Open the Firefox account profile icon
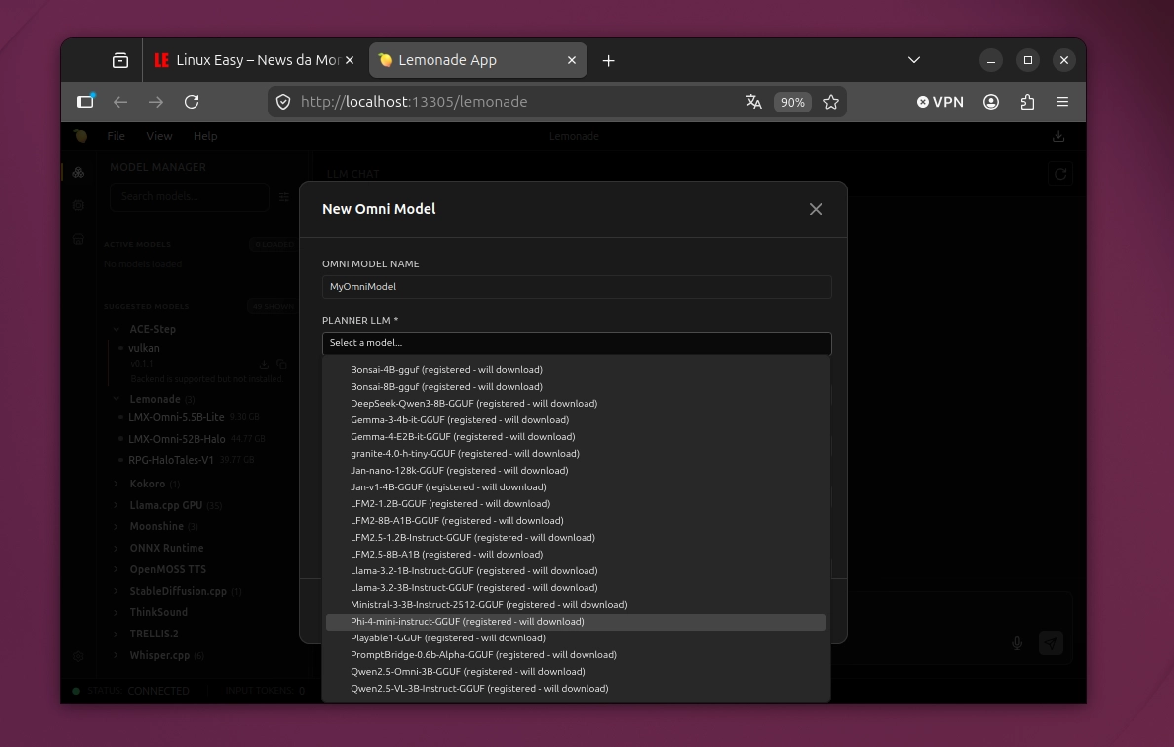The image size is (1174, 747). (991, 102)
